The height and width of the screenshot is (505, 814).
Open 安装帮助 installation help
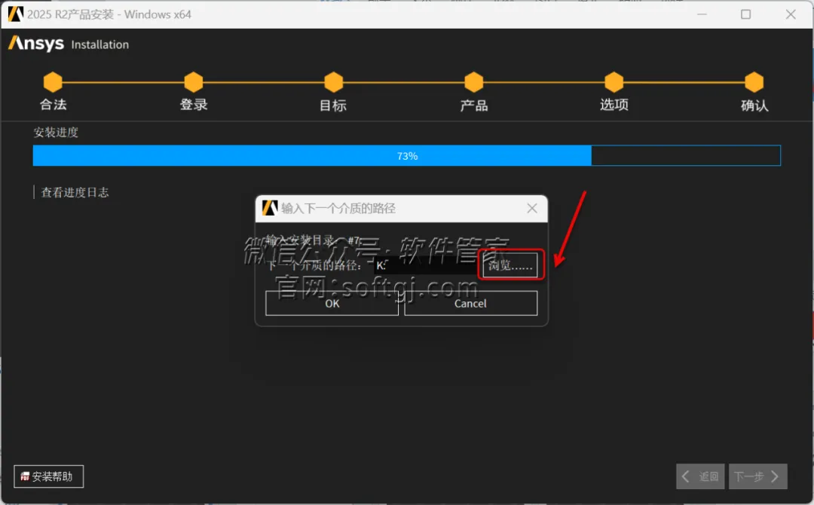point(49,476)
